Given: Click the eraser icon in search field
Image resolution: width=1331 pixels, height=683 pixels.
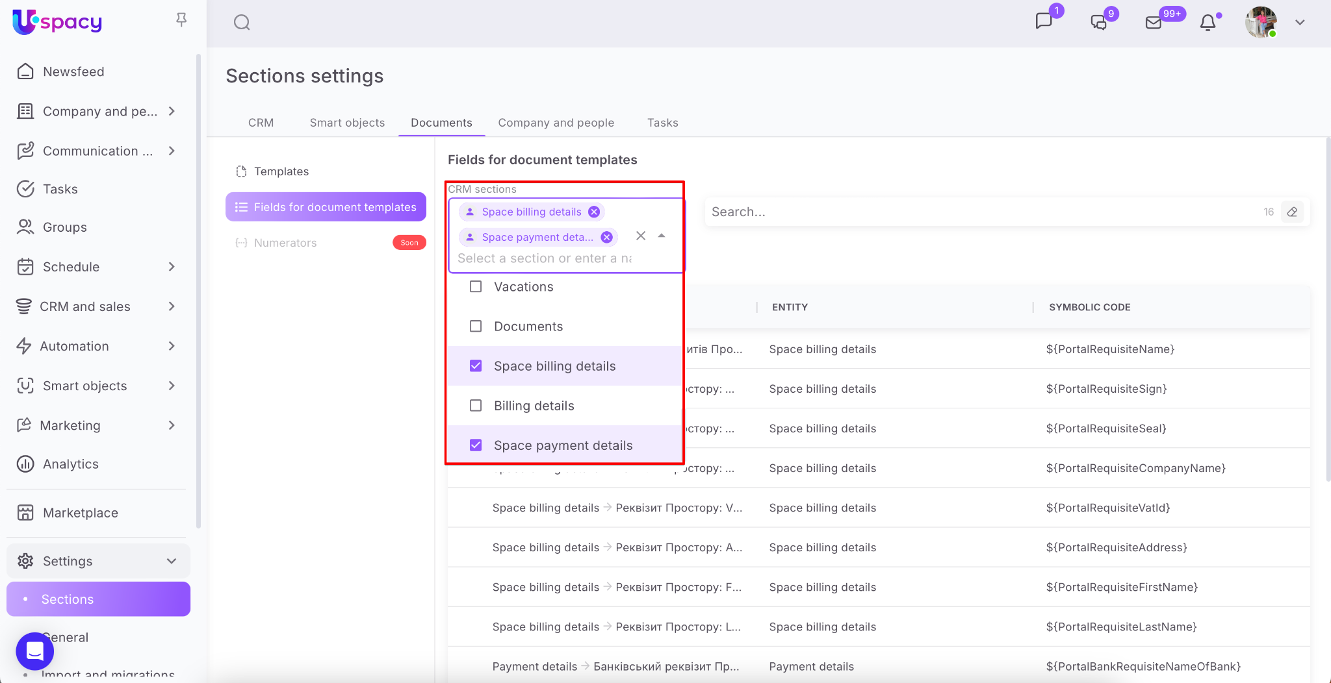Looking at the screenshot, I should (1292, 212).
